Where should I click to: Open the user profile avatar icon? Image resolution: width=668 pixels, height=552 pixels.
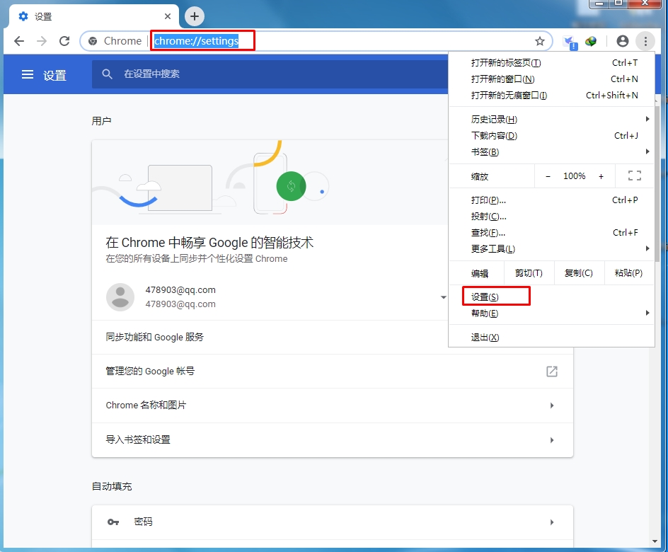623,41
